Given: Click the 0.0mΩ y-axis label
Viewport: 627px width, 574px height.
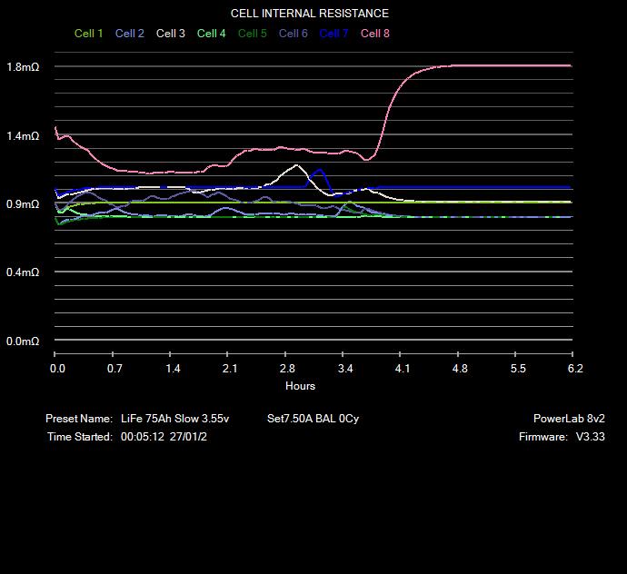Looking at the screenshot, I should tap(23, 341).
